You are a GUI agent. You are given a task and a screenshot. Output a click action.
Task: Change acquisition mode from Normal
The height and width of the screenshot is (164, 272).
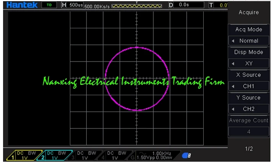[249, 41]
